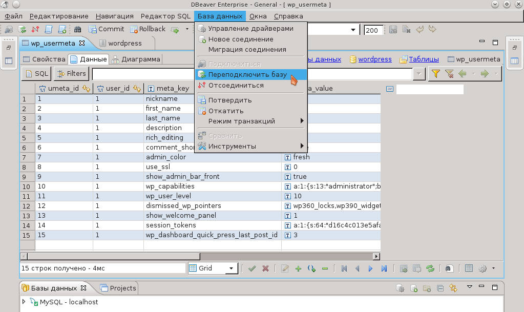Select Переподключить базу menu item
The height and width of the screenshot is (312, 524).
(x=250, y=75)
